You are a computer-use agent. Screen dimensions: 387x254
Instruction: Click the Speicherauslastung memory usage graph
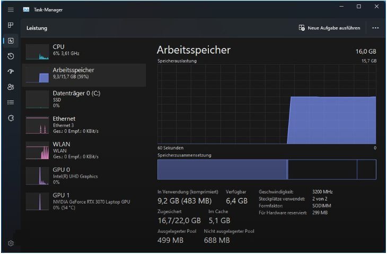pos(267,104)
